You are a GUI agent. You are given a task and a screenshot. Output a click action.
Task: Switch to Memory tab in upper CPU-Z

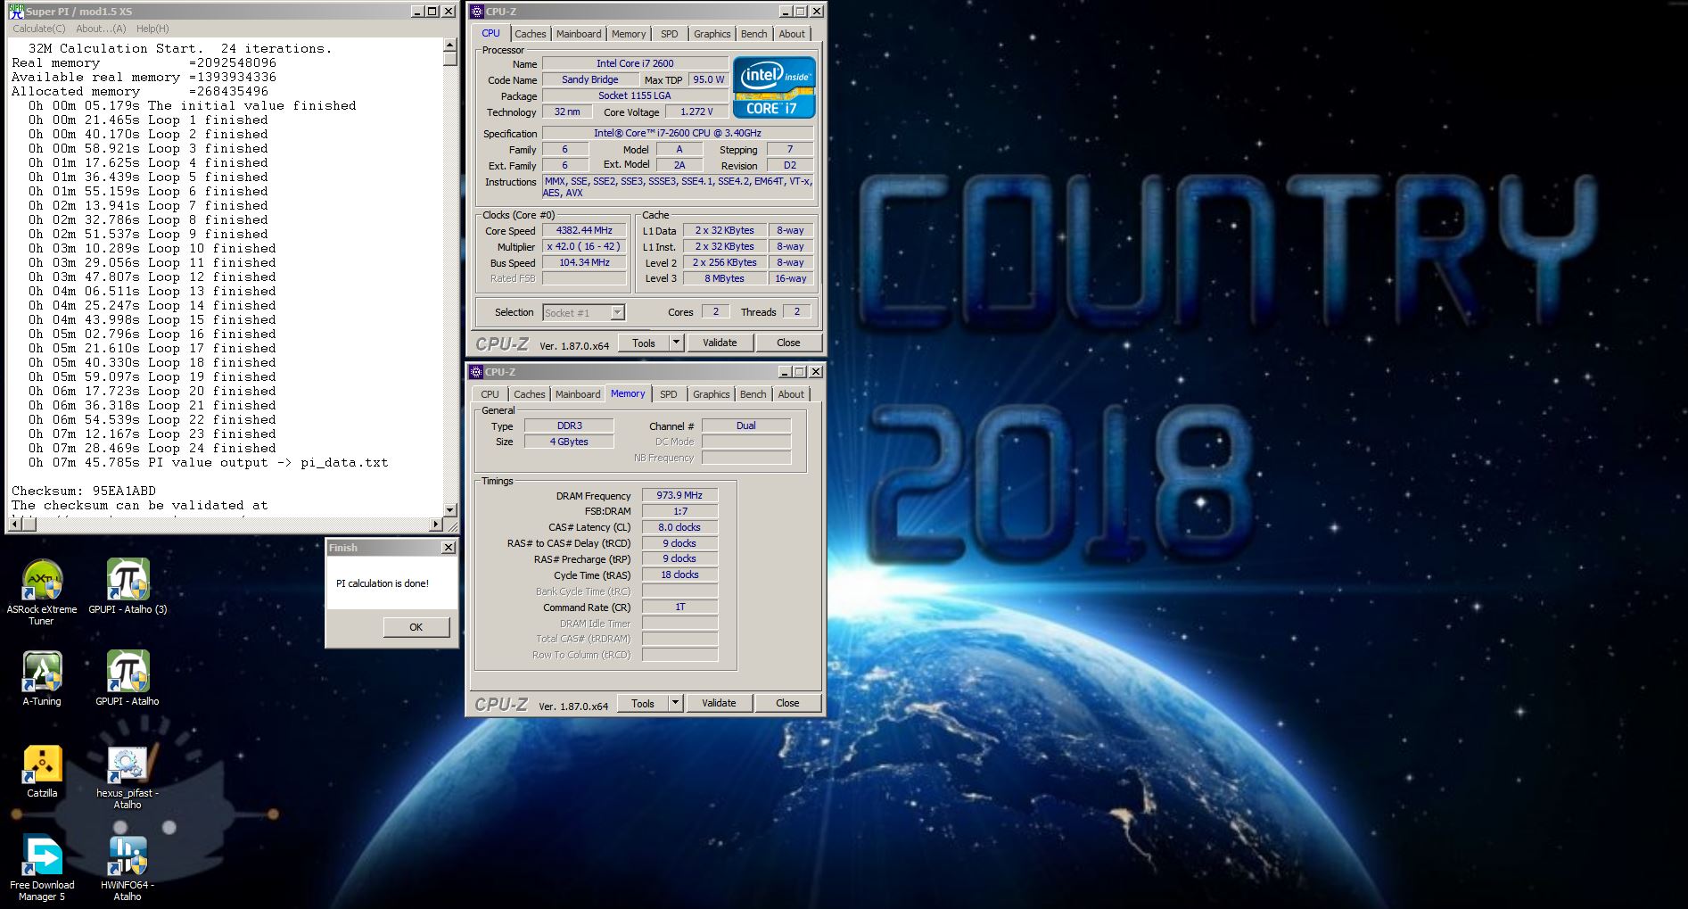[629, 34]
